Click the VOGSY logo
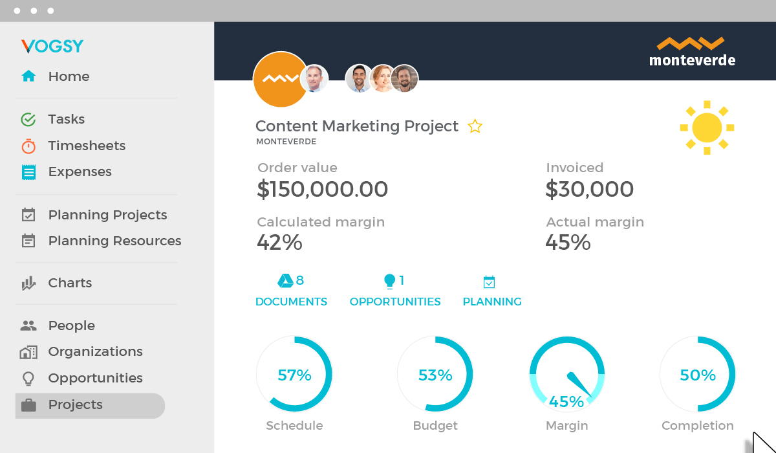 pyautogui.click(x=52, y=46)
